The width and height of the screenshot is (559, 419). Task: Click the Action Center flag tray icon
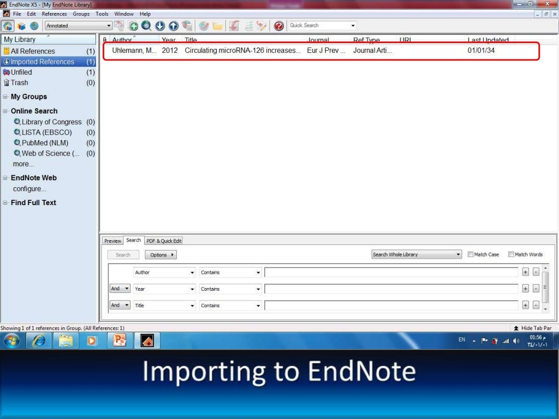[484, 340]
